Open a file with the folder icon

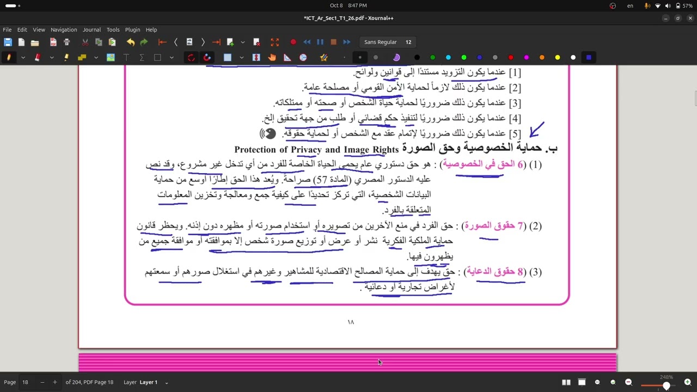tap(35, 42)
